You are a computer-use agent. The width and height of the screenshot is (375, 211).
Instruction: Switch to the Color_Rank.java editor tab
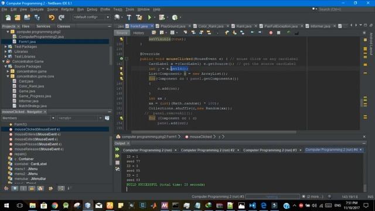pyautogui.click(x=210, y=26)
